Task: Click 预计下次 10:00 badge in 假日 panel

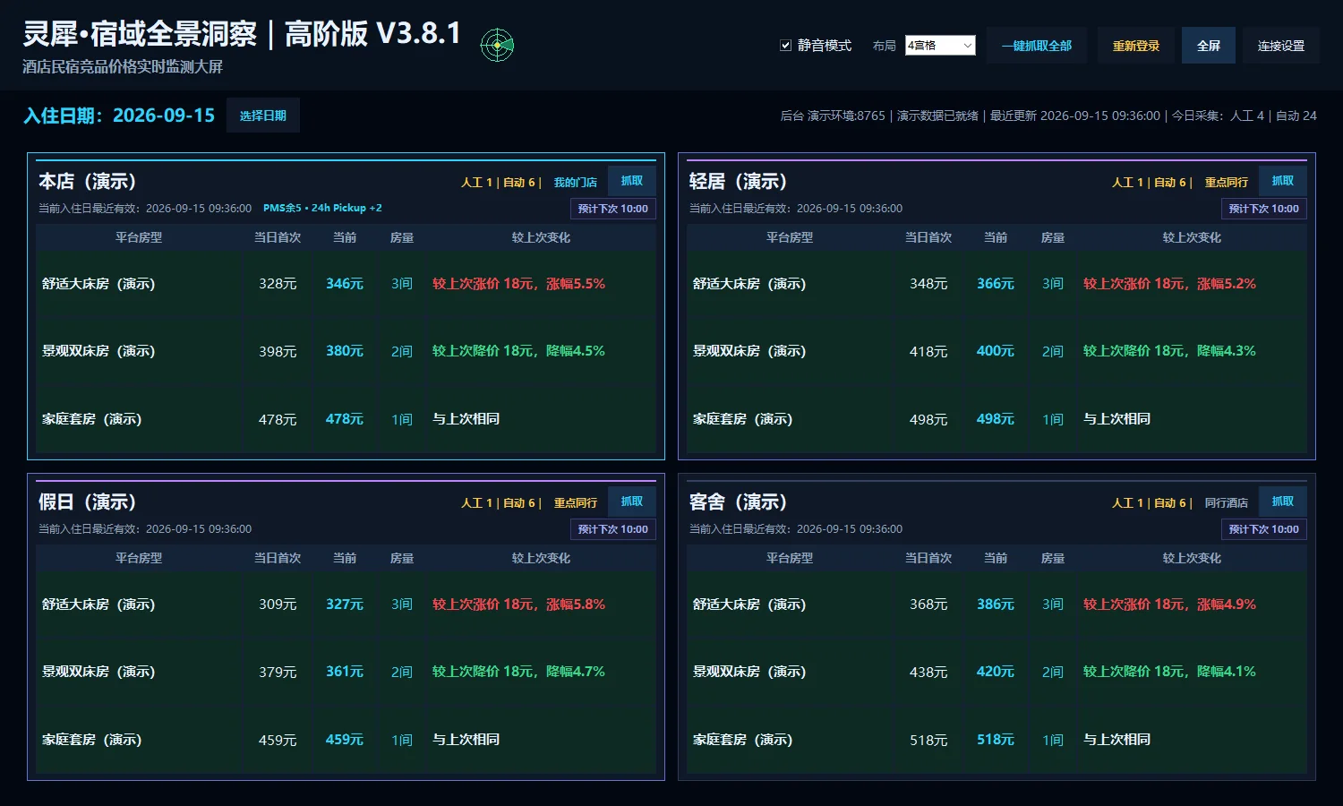Action: point(613,529)
